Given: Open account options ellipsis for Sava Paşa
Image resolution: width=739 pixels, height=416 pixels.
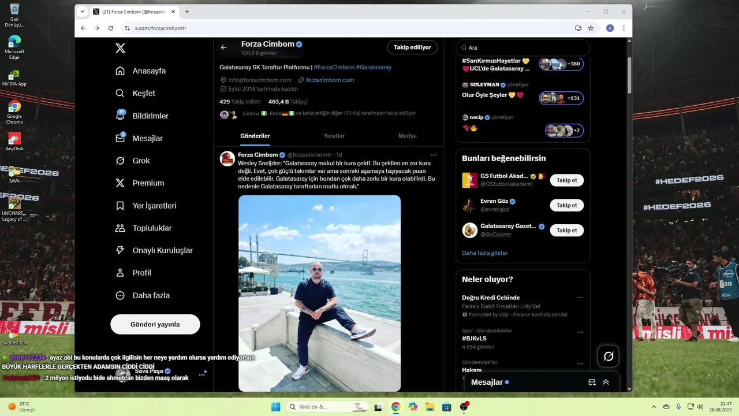Looking at the screenshot, I should [201, 374].
